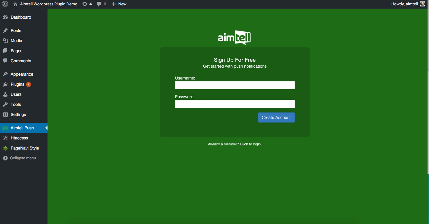Click the updates refresh icon
The height and width of the screenshot is (224, 429).
pos(85,4)
